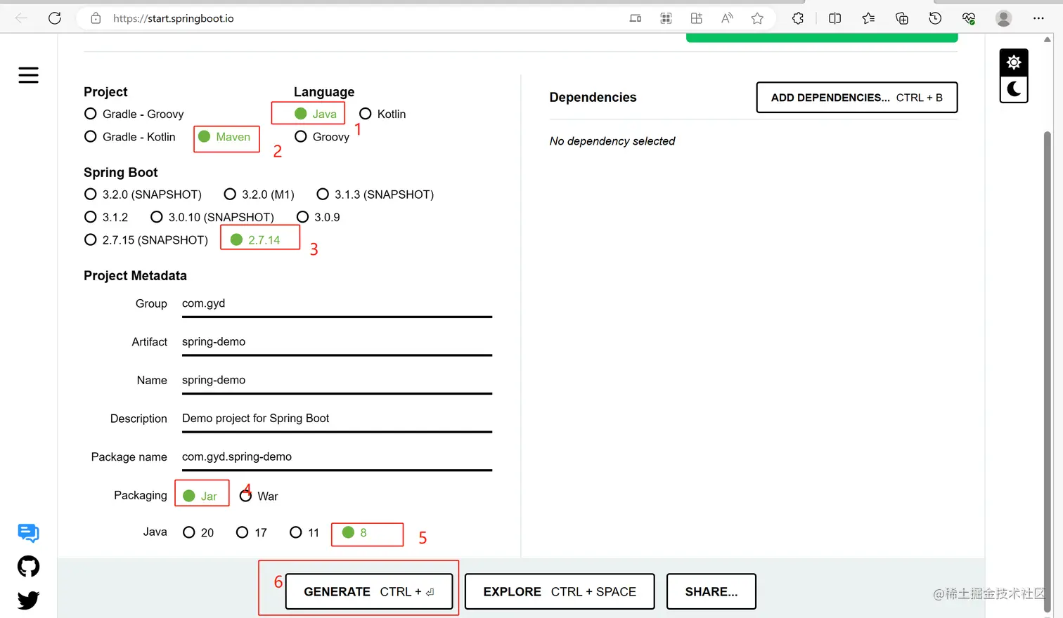Image resolution: width=1063 pixels, height=618 pixels.
Task: Select Spring Boot 3.2.0 (M1)
Action: (x=259, y=194)
